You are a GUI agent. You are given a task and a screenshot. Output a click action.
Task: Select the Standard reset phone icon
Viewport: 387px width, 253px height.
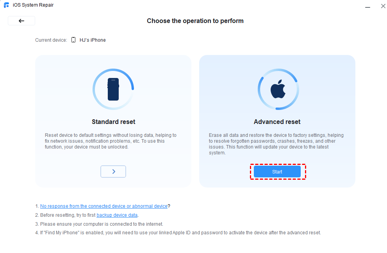pos(113,89)
